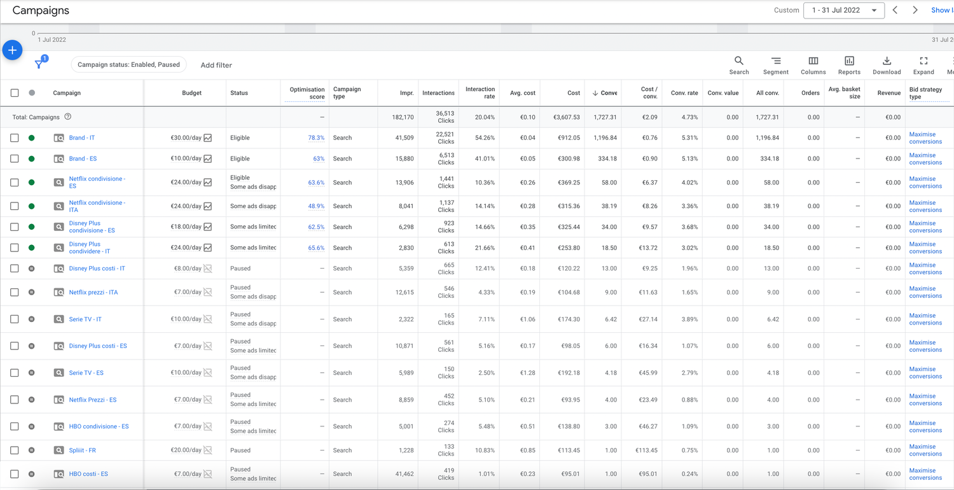Sort by the Campaign column header

click(x=67, y=93)
